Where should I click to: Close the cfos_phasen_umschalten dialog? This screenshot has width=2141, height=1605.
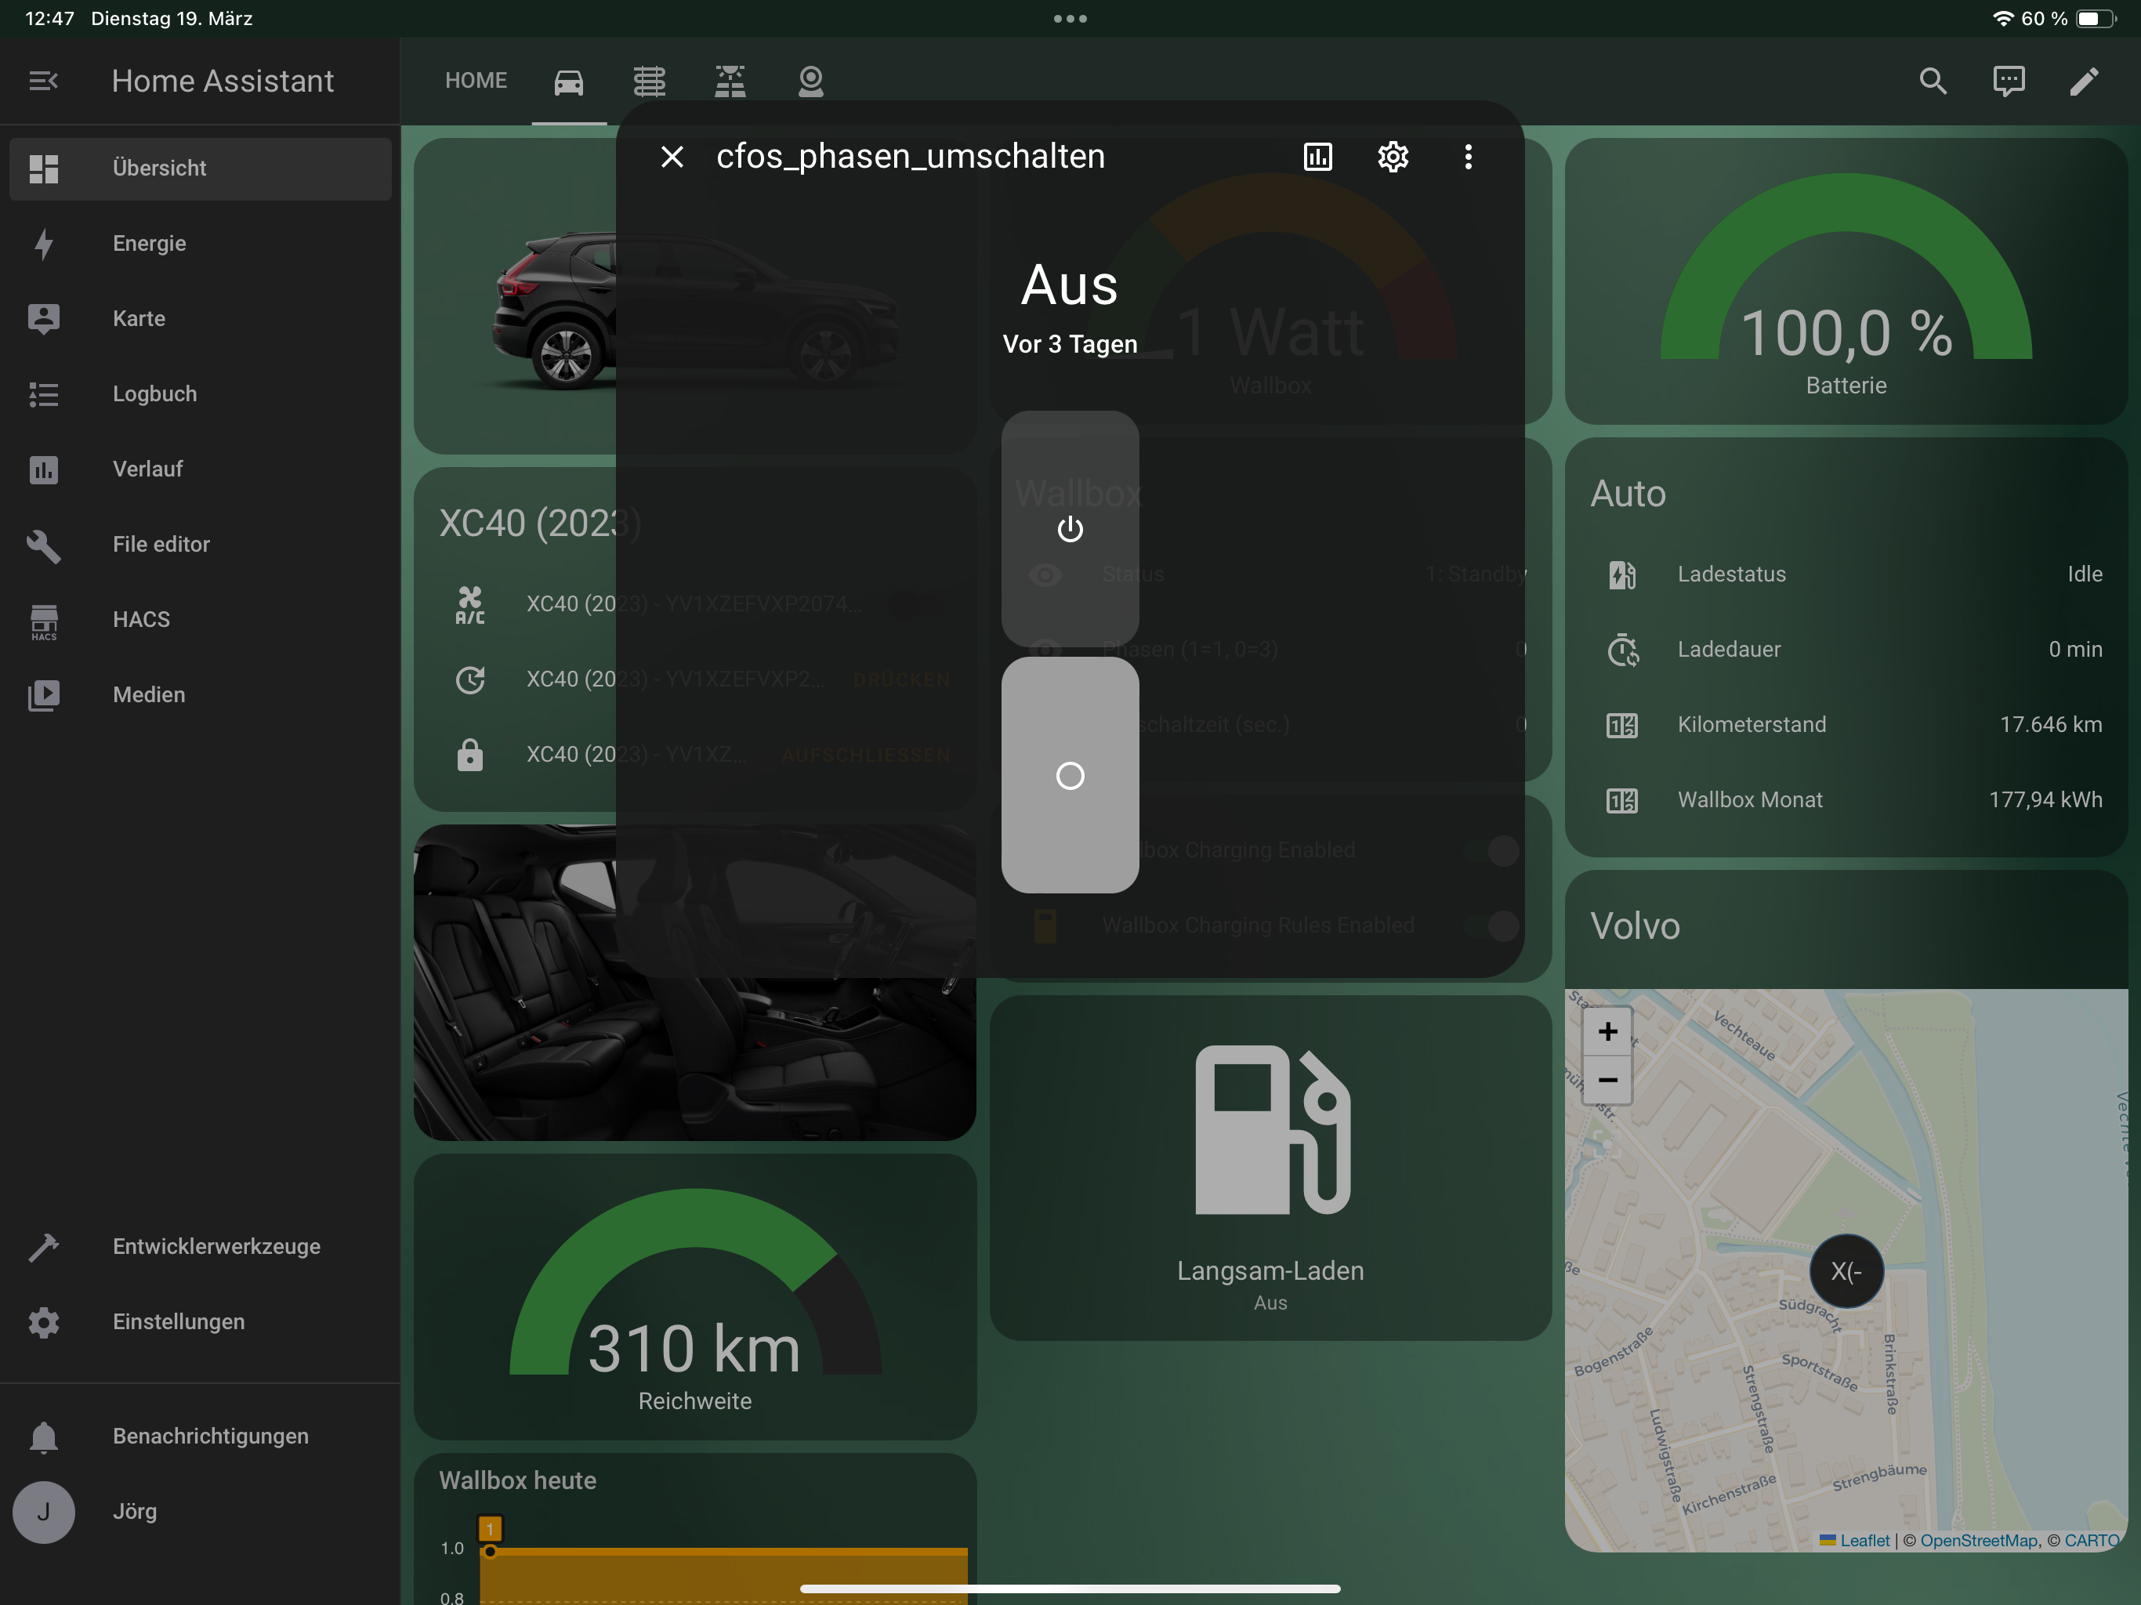672,157
